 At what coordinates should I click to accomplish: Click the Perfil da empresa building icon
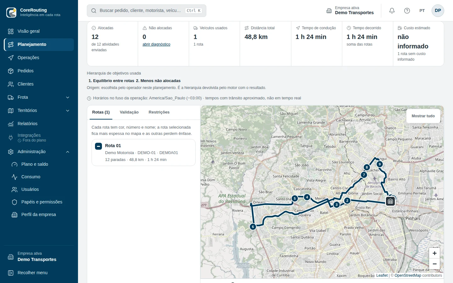click(14, 215)
